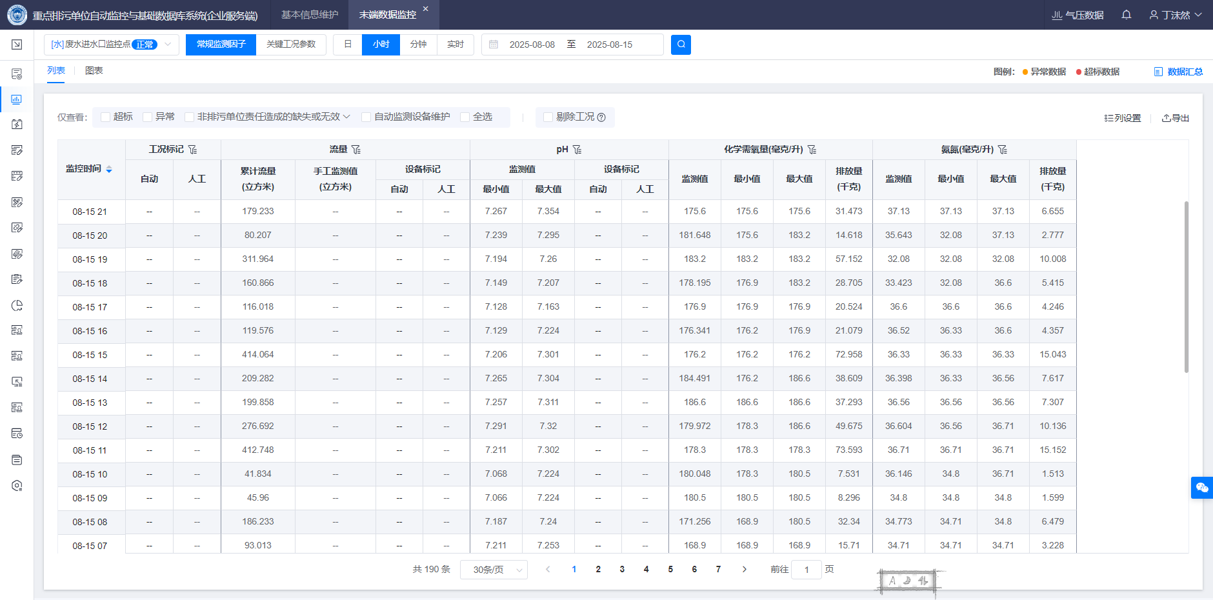The height and width of the screenshot is (600, 1213).
Task: Expand the 丁沫然 user menu
Action: (x=1176, y=15)
